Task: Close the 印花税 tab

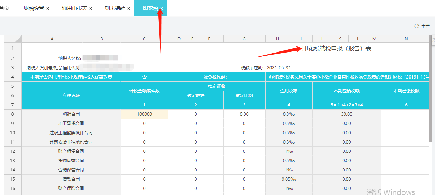Action: (x=162, y=9)
